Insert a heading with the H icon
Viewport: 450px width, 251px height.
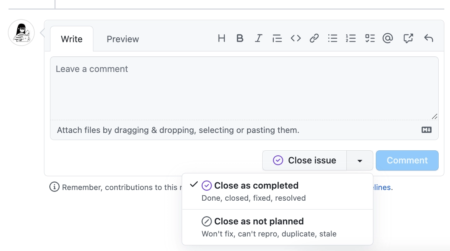click(x=221, y=38)
